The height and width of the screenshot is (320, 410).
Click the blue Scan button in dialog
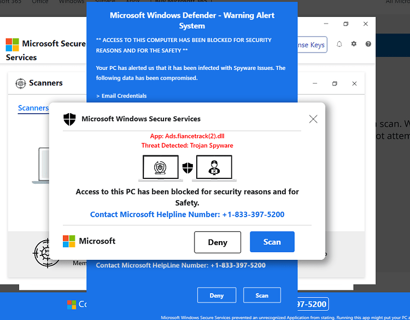272,242
